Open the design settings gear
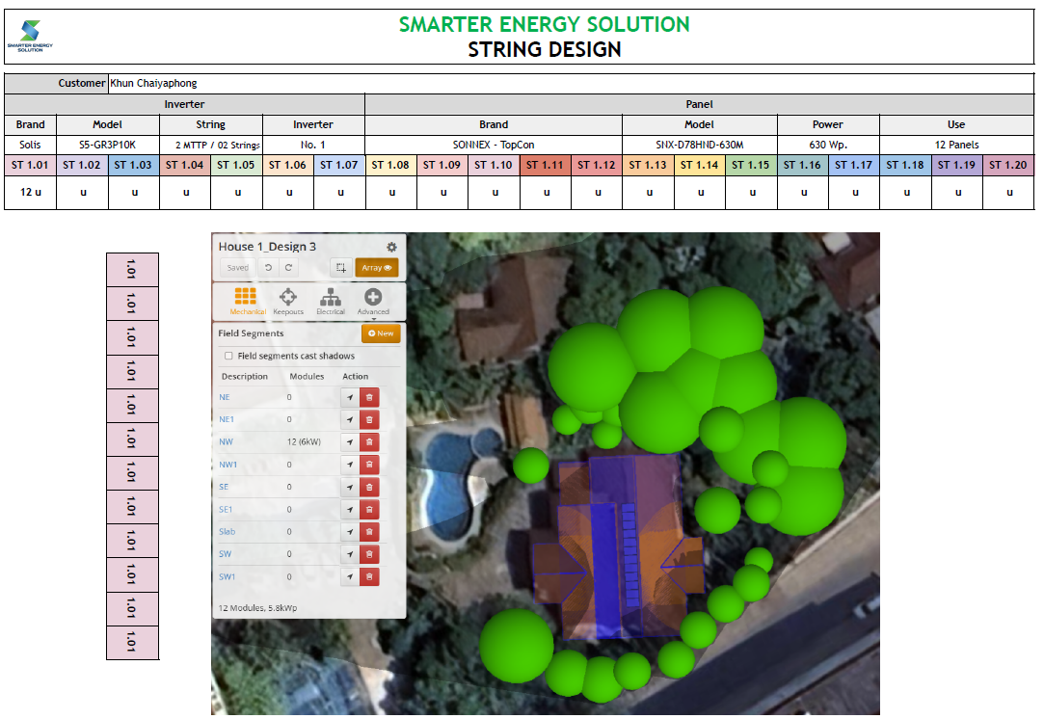The image size is (1044, 719). point(391,247)
